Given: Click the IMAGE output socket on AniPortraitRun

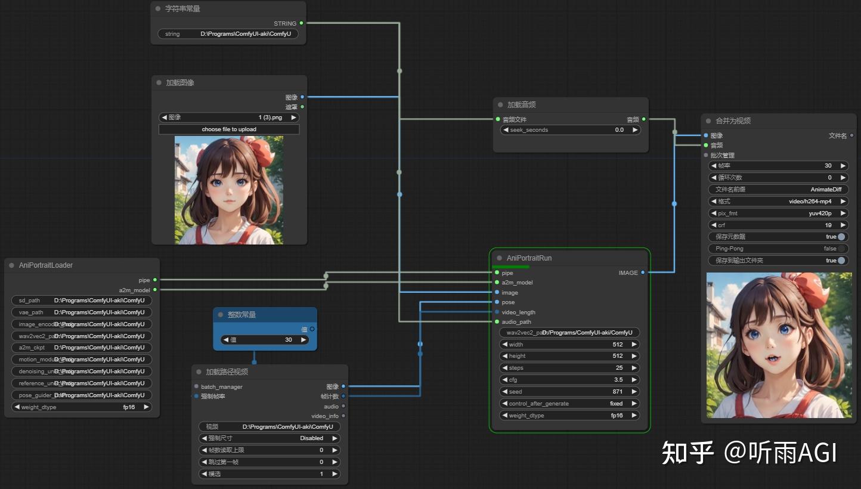Looking at the screenshot, I should click(x=643, y=273).
